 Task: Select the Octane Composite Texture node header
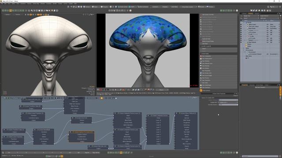click(x=158, y=115)
